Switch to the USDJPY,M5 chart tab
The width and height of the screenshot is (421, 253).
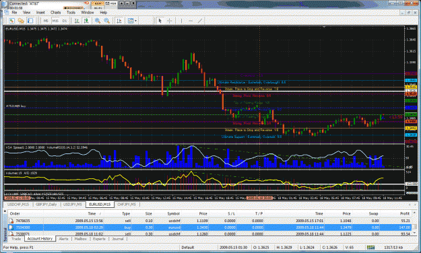[73, 205]
